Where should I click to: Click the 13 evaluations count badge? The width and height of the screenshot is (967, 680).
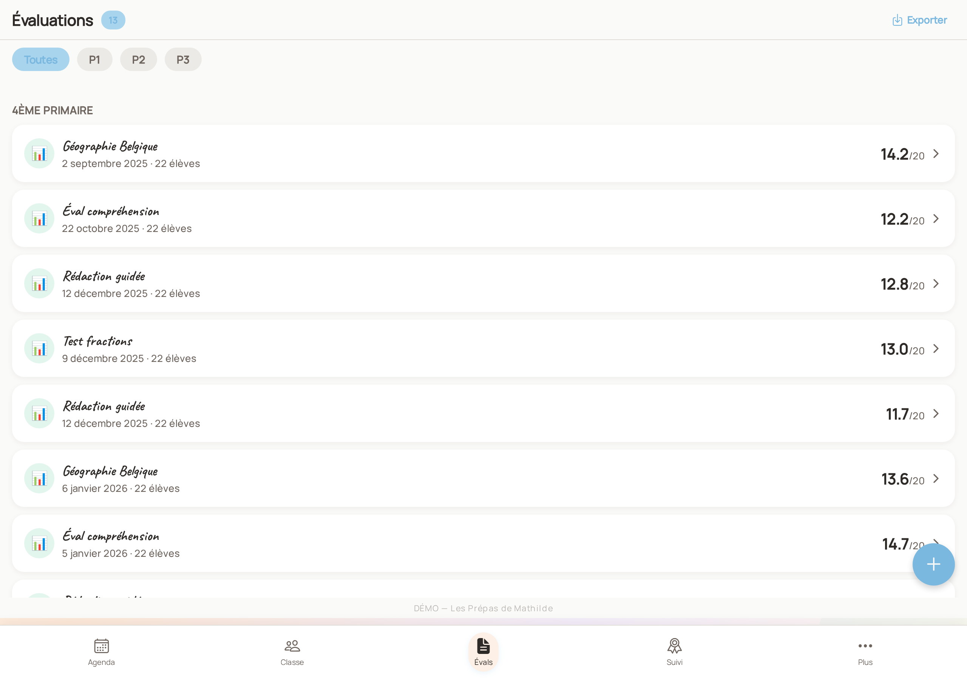(x=113, y=20)
